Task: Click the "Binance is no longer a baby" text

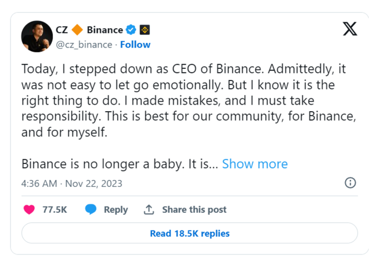Action: [x=119, y=164]
